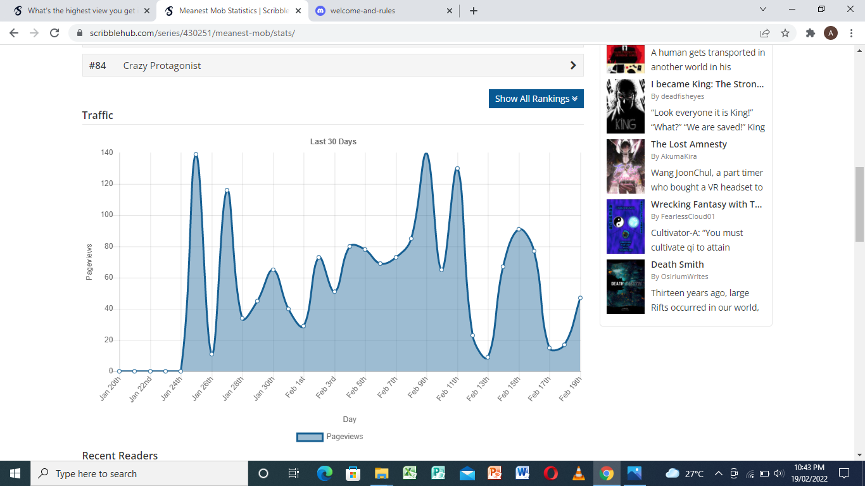Click the Wrecking Fantasy cover thumbnail
This screenshot has height=486, width=865.
pos(625,227)
